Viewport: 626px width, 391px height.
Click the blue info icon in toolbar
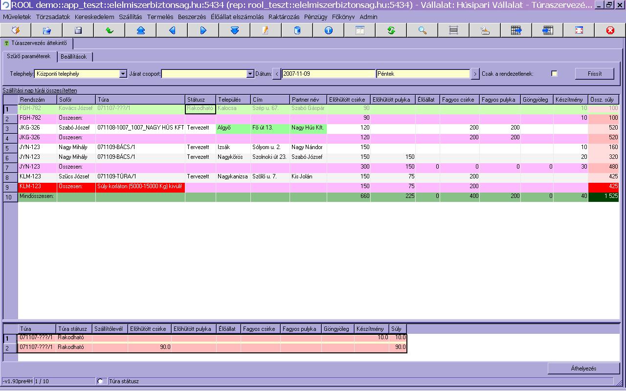[x=328, y=30]
